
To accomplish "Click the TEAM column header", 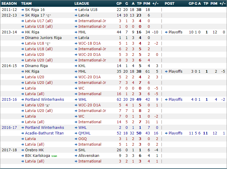I will pos(27,4).
